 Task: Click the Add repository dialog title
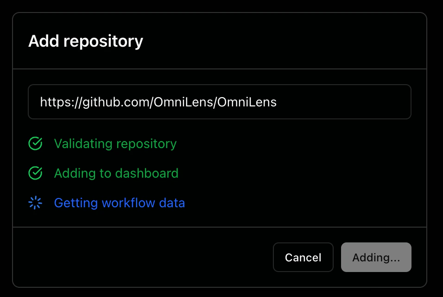click(85, 41)
